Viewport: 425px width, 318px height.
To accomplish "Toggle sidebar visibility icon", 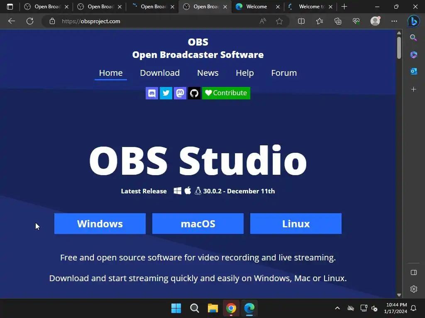I will [x=413, y=272].
